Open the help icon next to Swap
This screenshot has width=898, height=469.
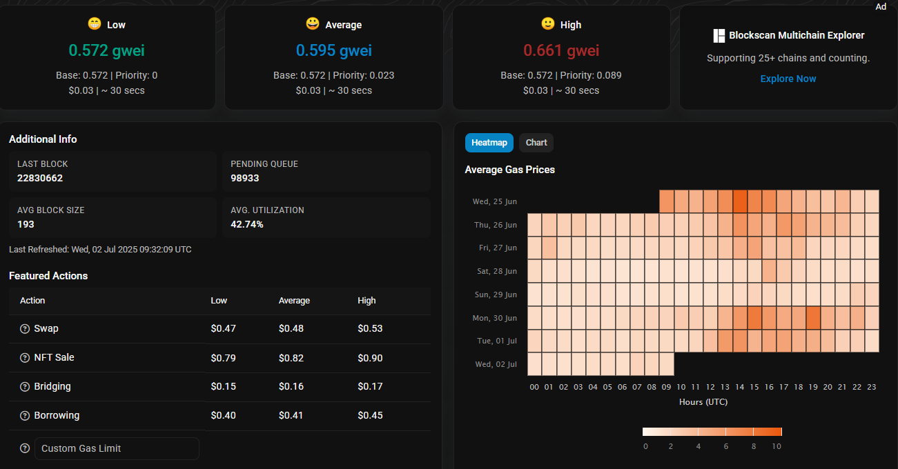(x=25, y=329)
